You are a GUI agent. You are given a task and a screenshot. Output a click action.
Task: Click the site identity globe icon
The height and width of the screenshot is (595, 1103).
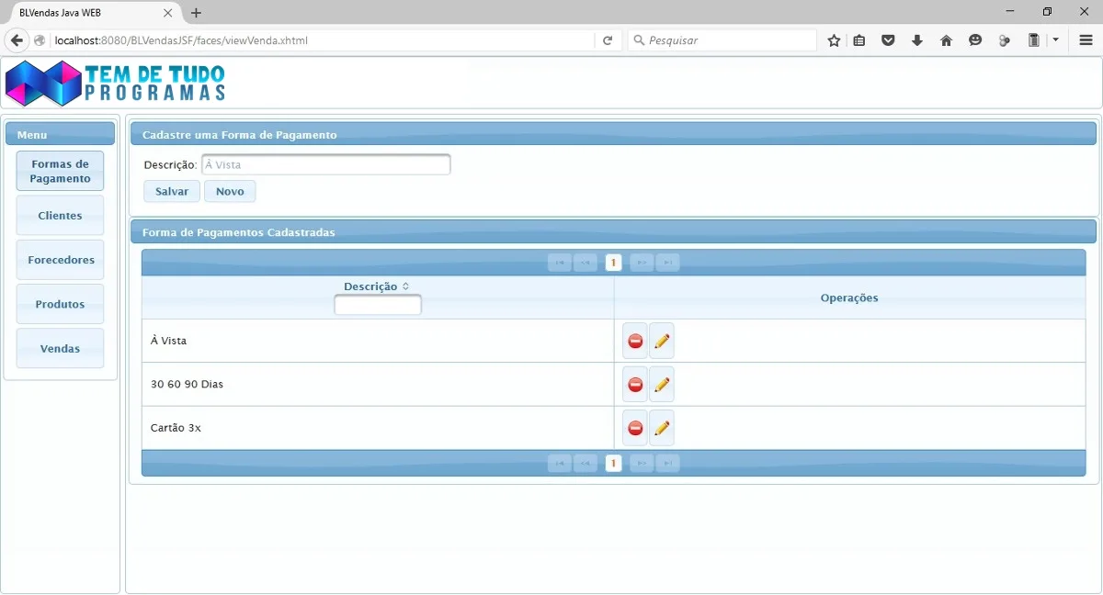pyautogui.click(x=40, y=40)
